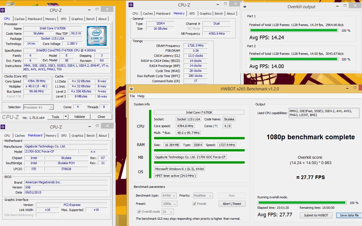The image size is (362, 226).
Task: Open Help menu in HWBOT x265
Action: pos(141,96)
